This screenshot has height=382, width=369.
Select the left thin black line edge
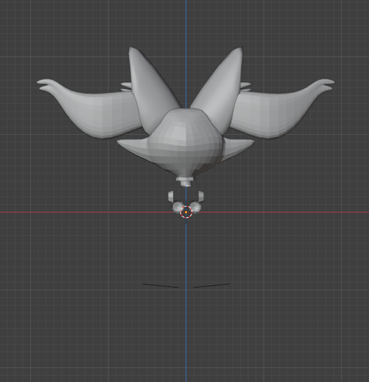pos(160,286)
